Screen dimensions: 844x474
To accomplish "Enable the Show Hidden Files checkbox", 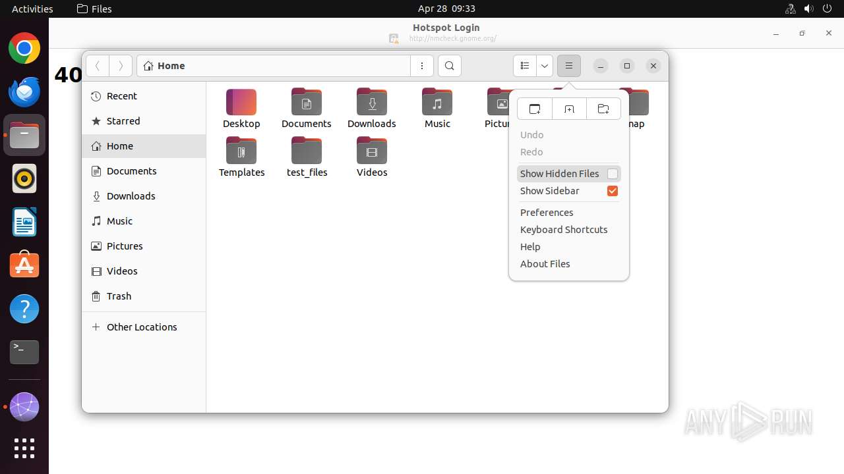I will point(613,174).
